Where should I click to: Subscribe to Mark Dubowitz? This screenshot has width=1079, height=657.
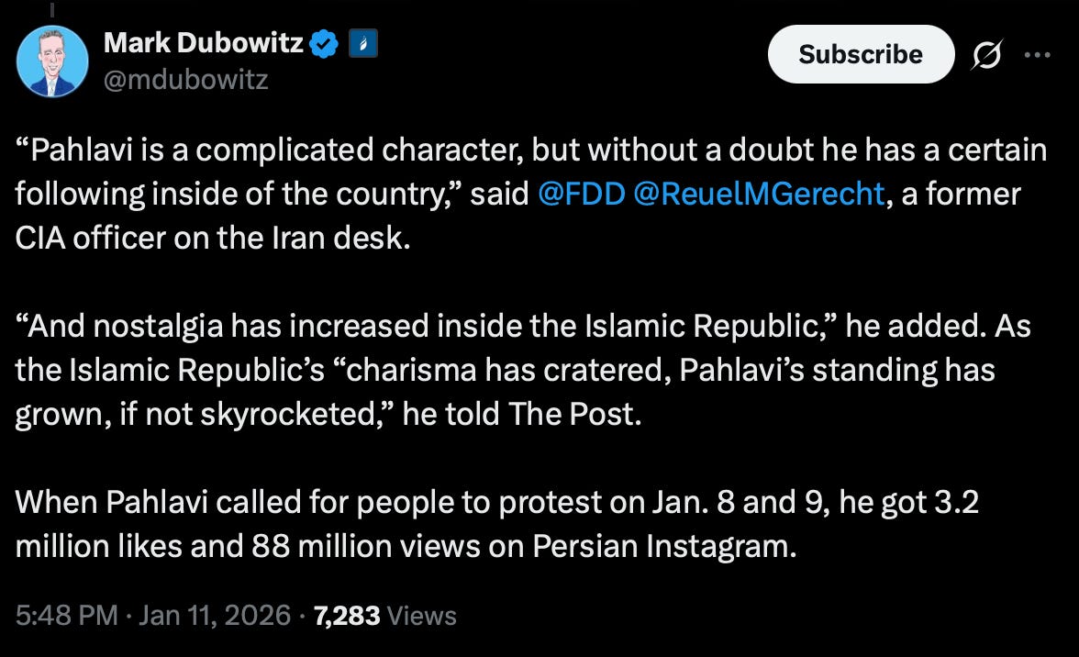click(x=861, y=54)
